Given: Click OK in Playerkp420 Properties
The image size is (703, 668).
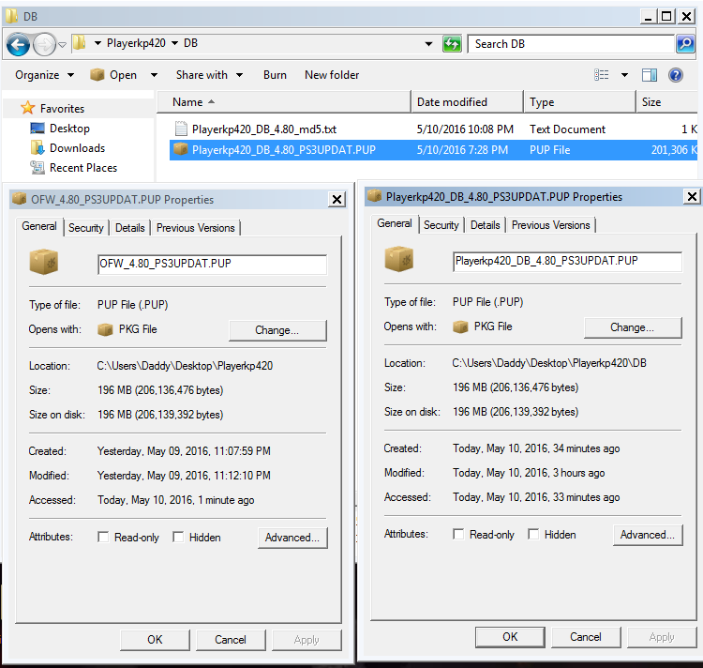Looking at the screenshot, I should pos(510,637).
